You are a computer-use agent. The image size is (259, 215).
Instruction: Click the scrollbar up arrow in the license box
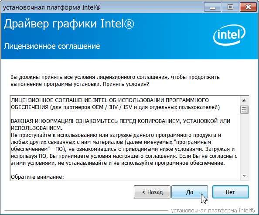pos(244,100)
